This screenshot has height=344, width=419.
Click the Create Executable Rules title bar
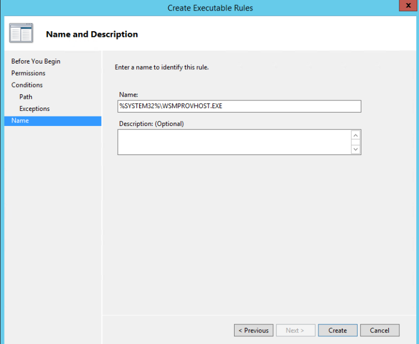(x=209, y=8)
